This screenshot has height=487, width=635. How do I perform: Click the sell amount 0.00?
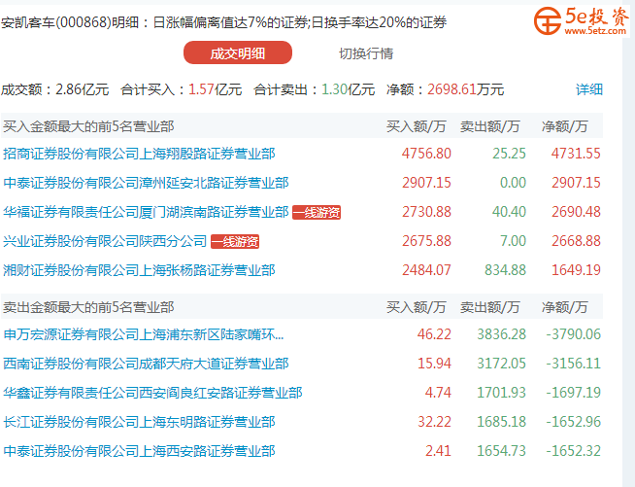pos(513,183)
